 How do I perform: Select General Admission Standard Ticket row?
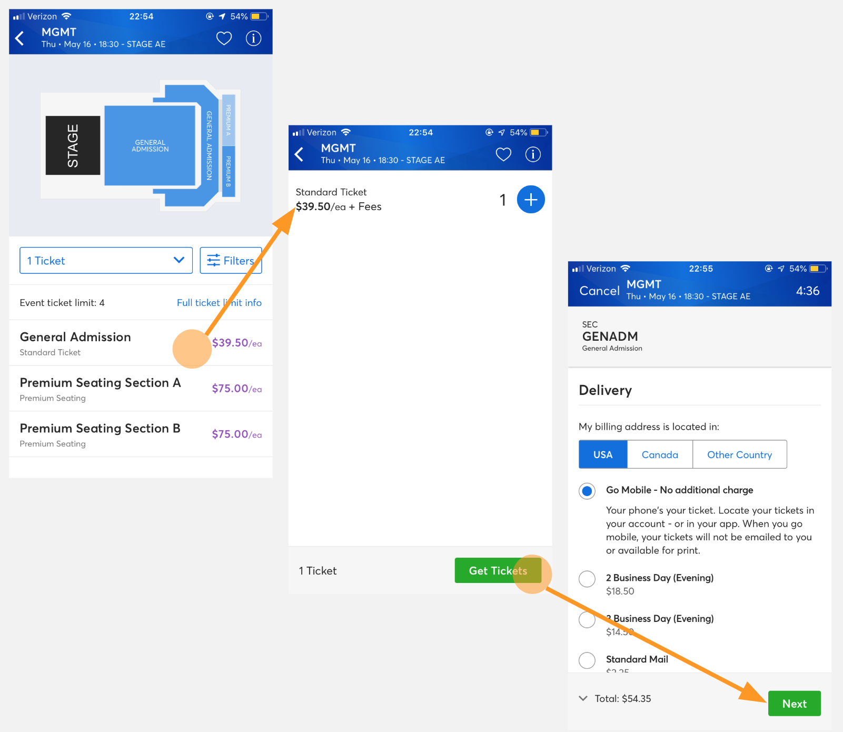(x=141, y=343)
